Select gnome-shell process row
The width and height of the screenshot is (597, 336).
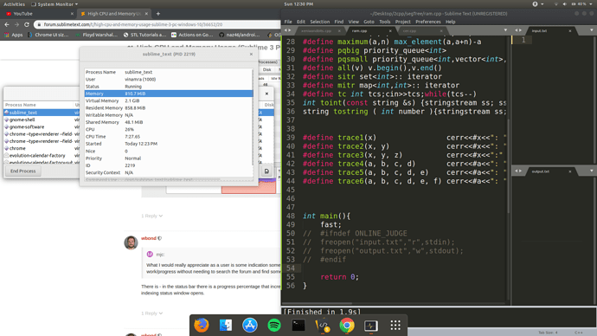click(x=42, y=120)
